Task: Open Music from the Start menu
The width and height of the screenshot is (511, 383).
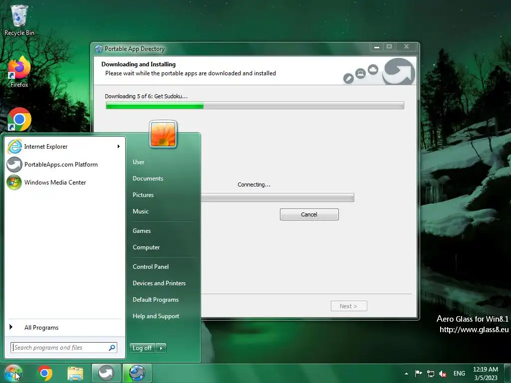Action: click(140, 211)
